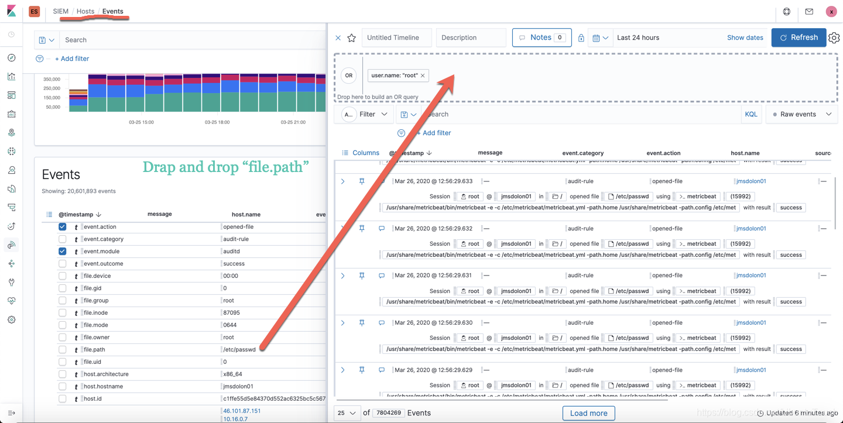Expand the event row at 12:56:29.630
Screen dimensions: 843x423
tap(343, 323)
